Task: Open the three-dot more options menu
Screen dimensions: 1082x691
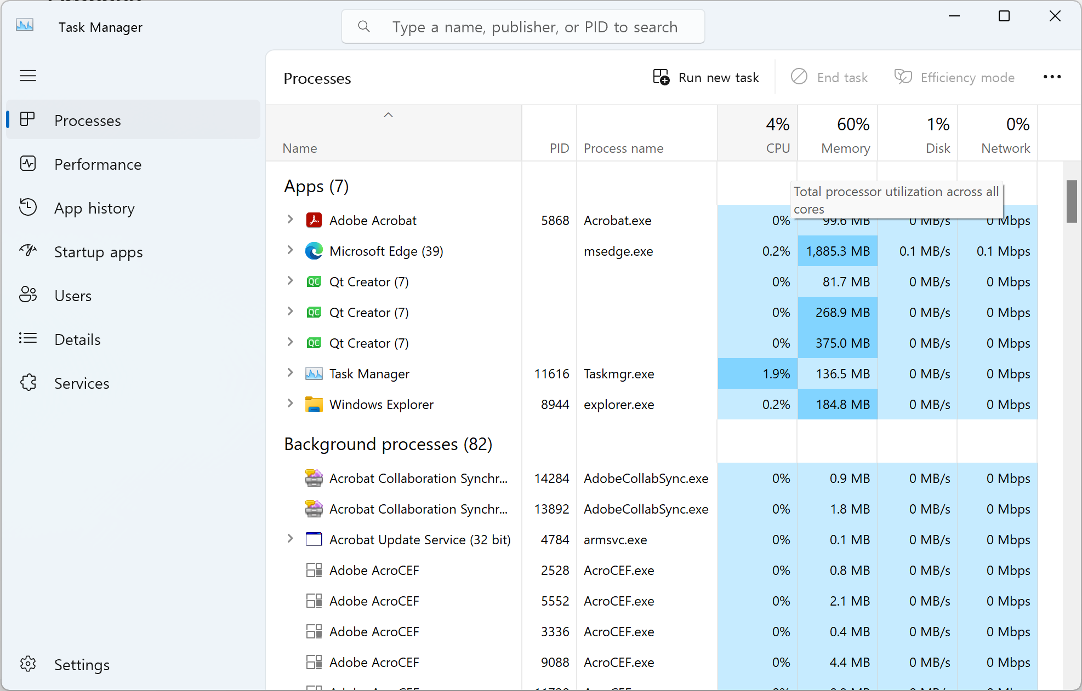Action: (x=1052, y=77)
